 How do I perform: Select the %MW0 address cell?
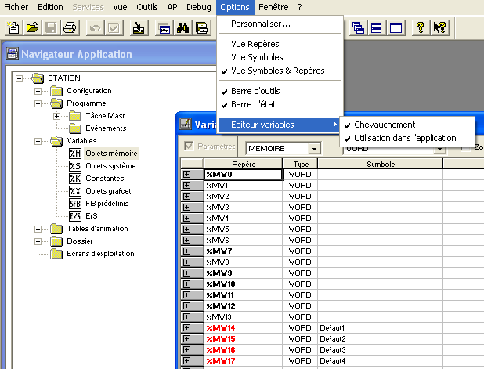point(243,175)
